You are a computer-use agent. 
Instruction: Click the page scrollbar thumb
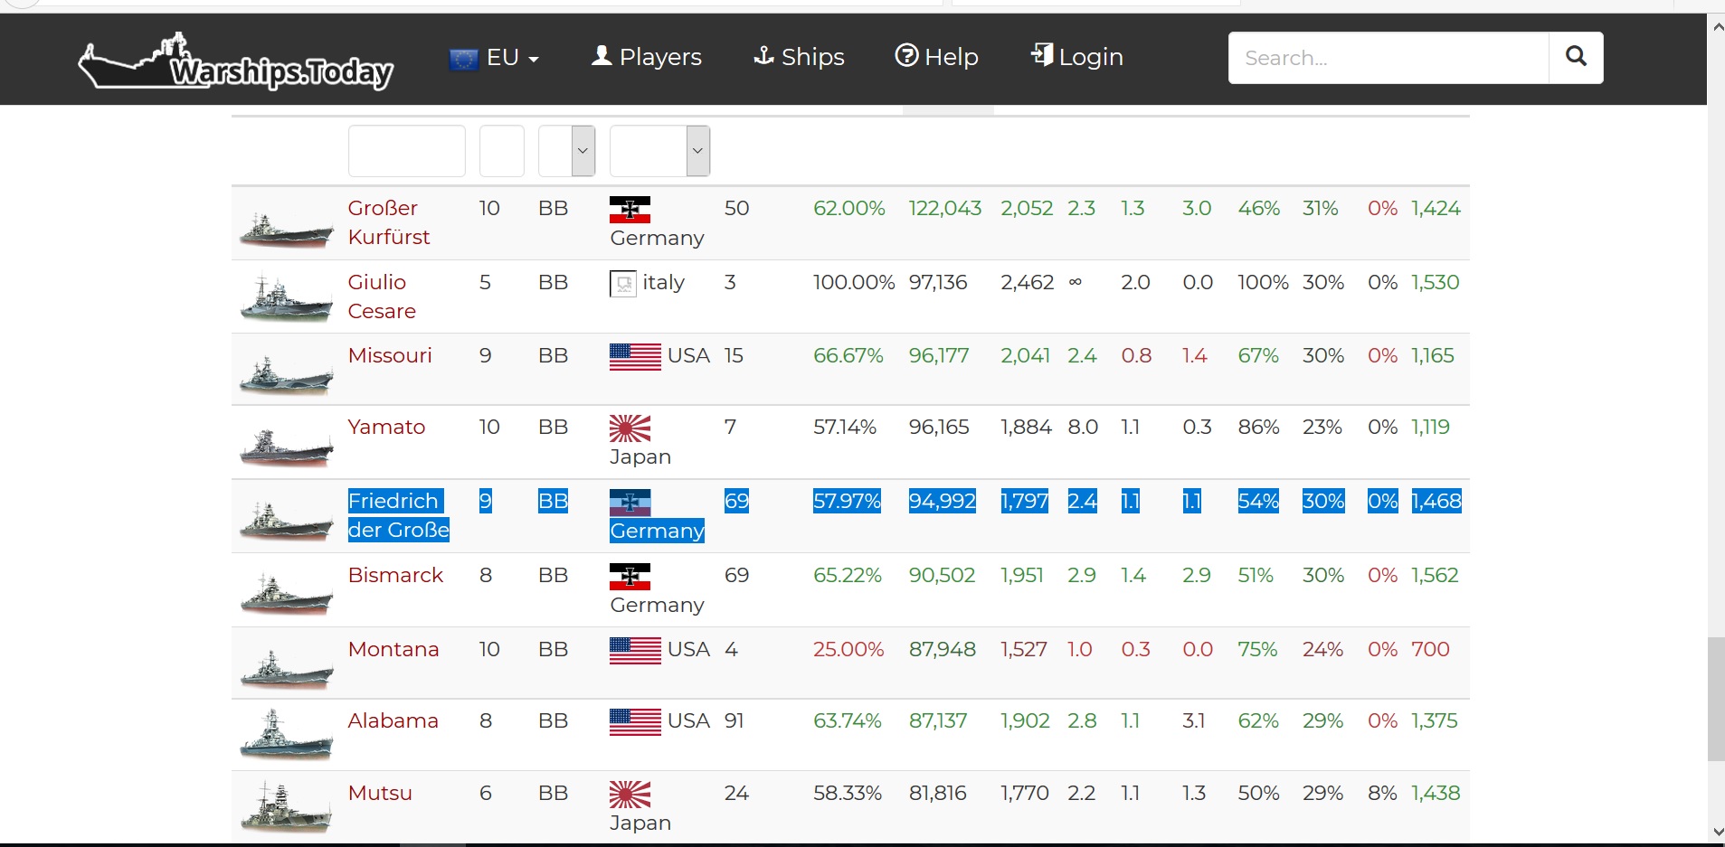tap(1716, 699)
